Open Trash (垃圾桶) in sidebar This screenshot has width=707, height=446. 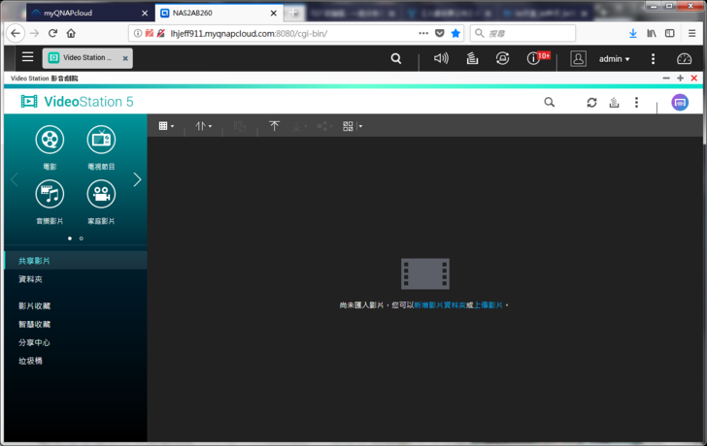(x=31, y=361)
